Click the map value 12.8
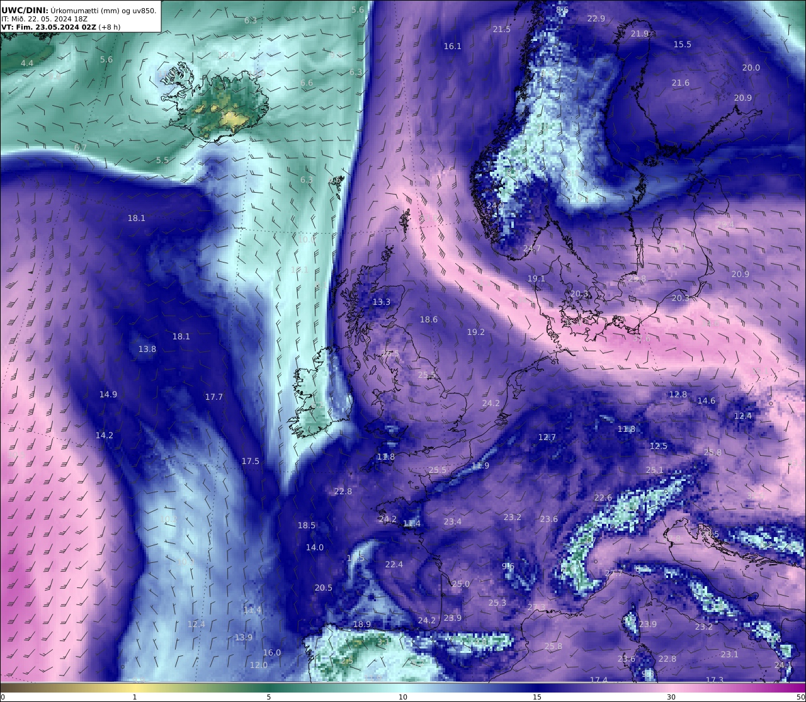Viewport: 806px width, 702px height. tap(678, 395)
